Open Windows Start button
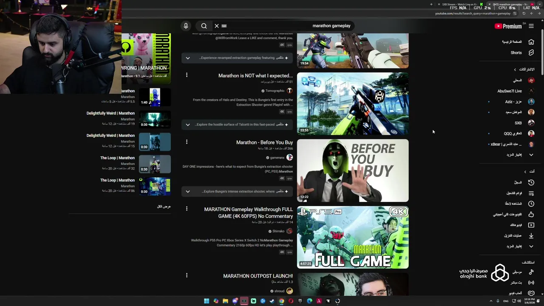The width and height of the screenshot is (544, 306). [x=207, y=301]
